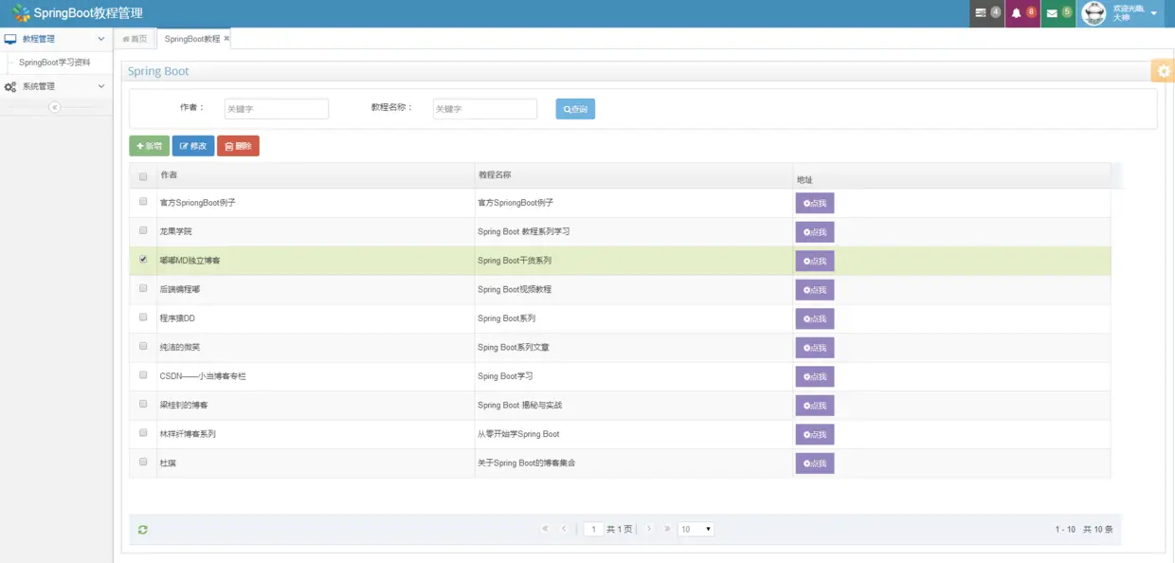Check the 程序猿DD row checkbox
Viewport: 1175px width, 563px height.
pos(143,317)
